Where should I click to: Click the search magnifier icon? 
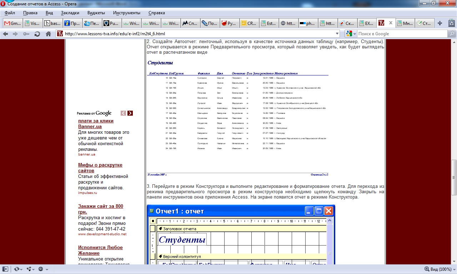click(452, 34)
